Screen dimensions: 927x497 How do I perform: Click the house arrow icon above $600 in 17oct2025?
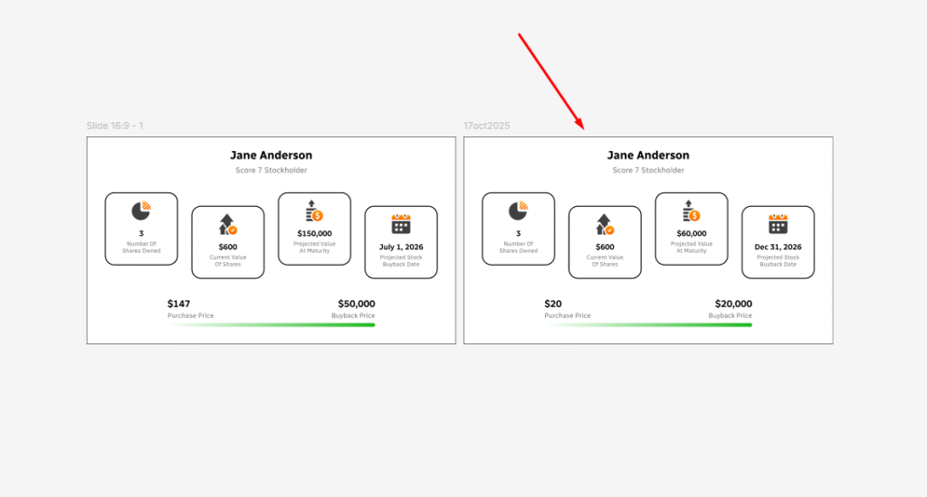point(605,225)
